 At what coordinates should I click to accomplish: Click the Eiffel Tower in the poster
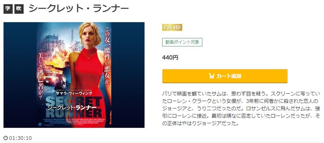[x=72, y=37]
